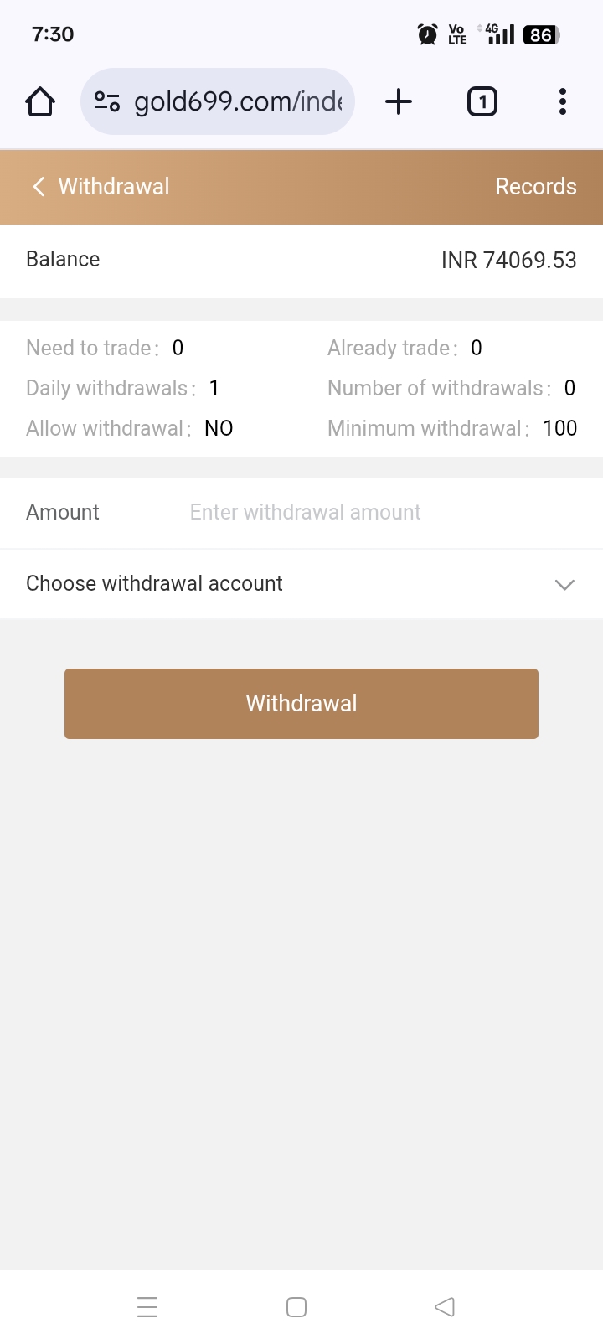Tap the Android back triangle icon
This screenshot has width=603, height=1344.
pos(445,1307)
